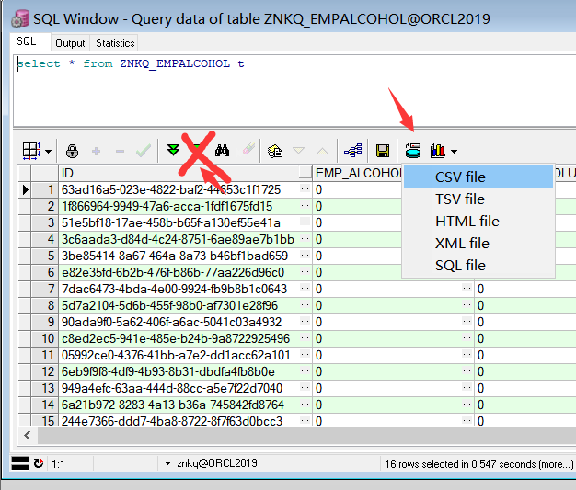The width and height of the screenshot is (576, 490).
Task: Open ellipsis editor for ID 1f866964 row
Action: [305, 206]
